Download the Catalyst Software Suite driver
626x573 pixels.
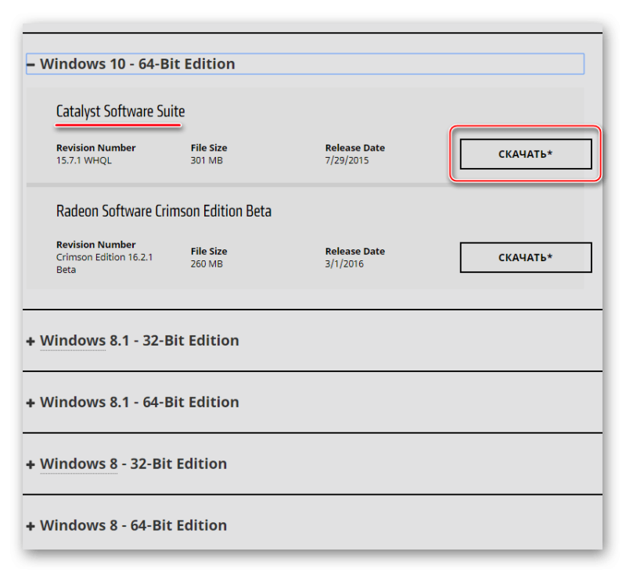pos(525,154)
